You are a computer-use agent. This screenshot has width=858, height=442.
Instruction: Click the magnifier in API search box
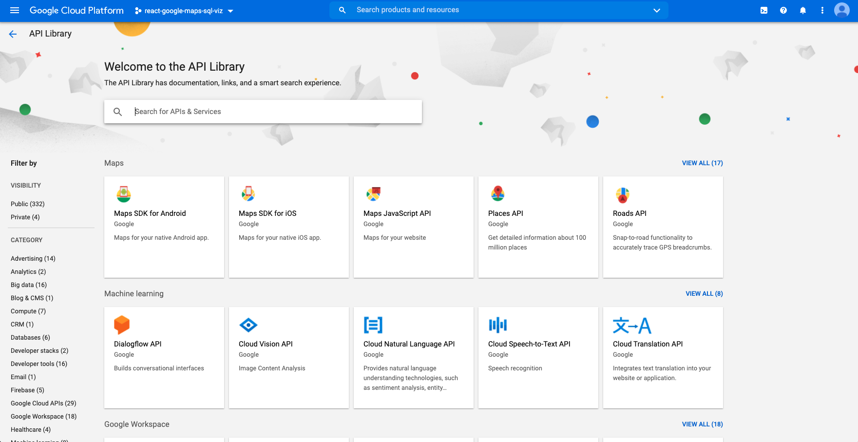pos(117,112)
